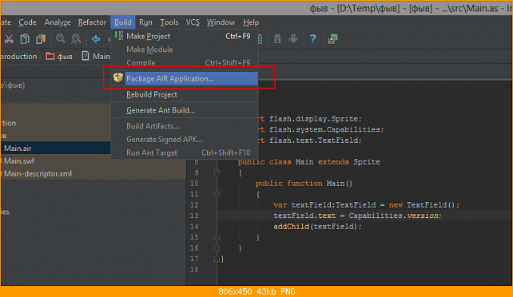Click the Replace magnifier icon

tap(76, 39)
